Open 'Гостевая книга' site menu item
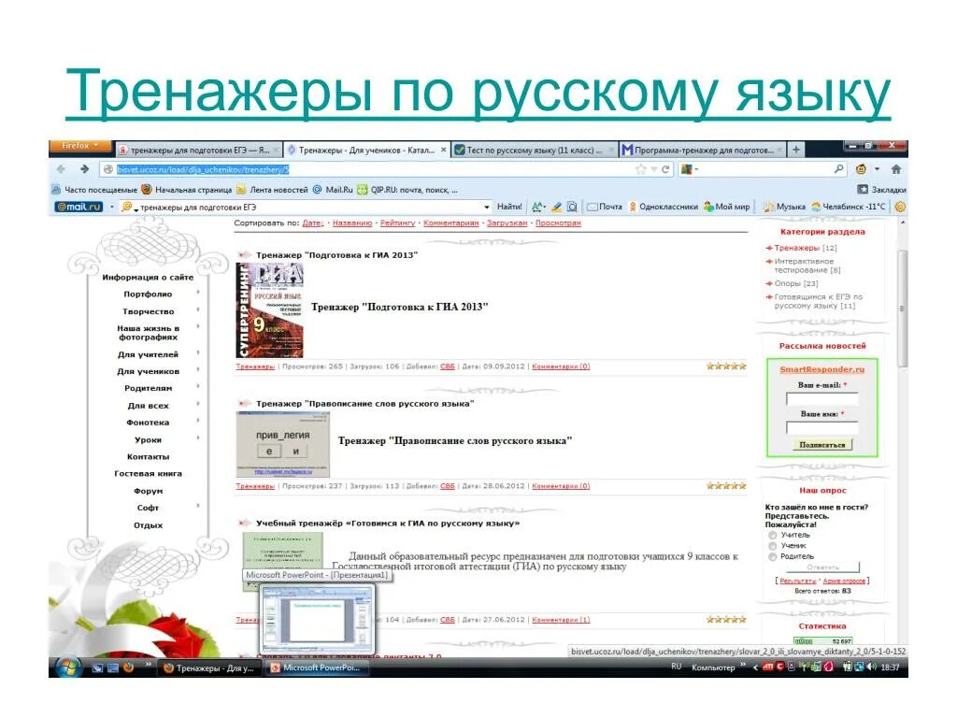This screenshot has width=957, height=718. (x=149, y=474)
